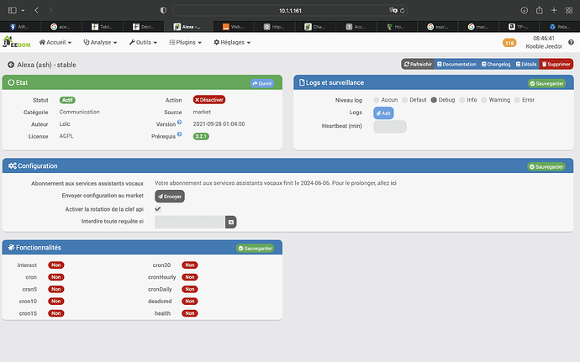Toggle the cronHourly Non badge
Screen dimensions: 580x362
(x=190, y=277)
